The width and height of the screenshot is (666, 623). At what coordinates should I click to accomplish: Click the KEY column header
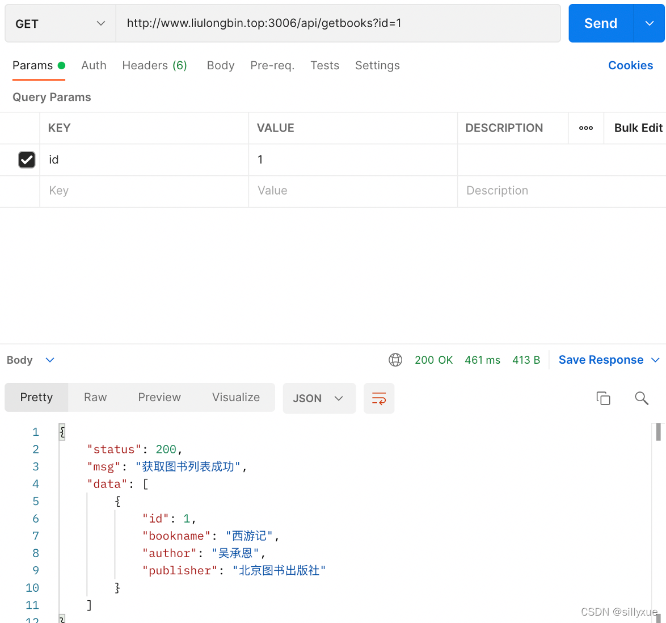click(x=59, y=128)
